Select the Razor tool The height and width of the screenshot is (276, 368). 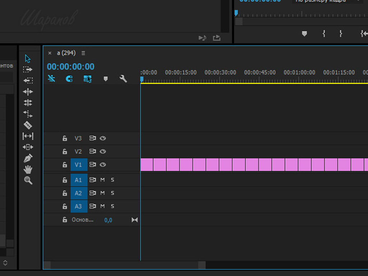pos(28,125)
